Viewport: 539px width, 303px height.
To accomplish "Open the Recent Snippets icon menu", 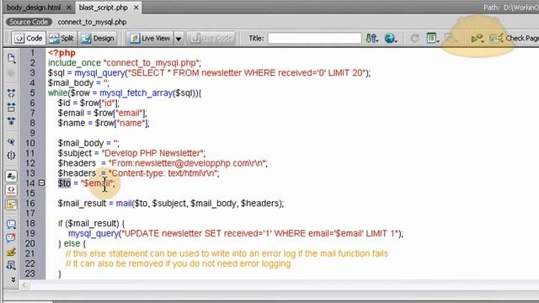I will (11, 266).
